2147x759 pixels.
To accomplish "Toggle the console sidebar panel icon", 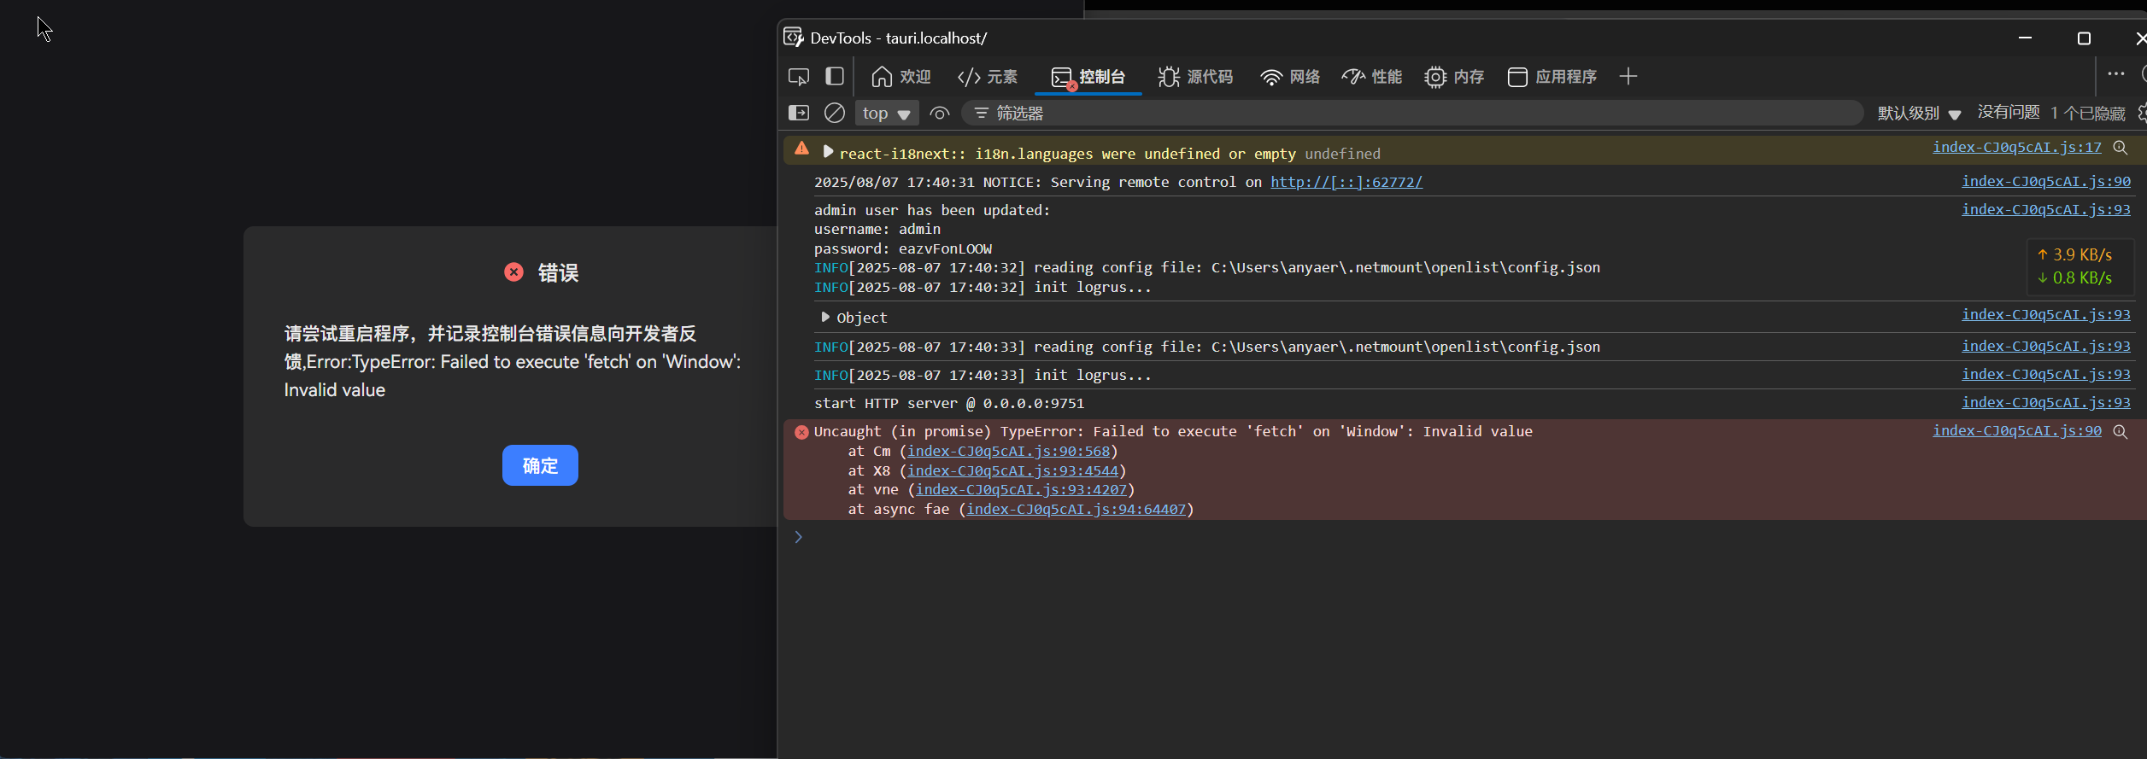I will pyautogui.click(x=798, y=113).
